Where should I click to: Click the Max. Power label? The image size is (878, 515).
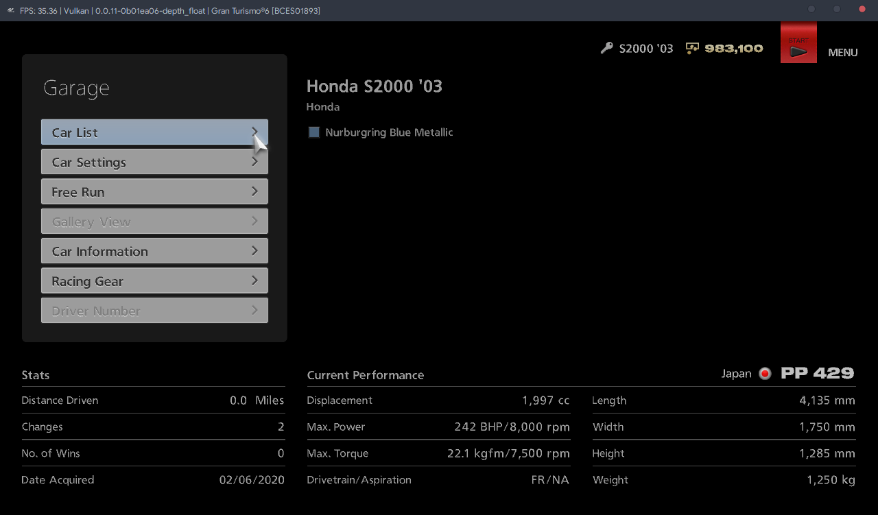336,427
